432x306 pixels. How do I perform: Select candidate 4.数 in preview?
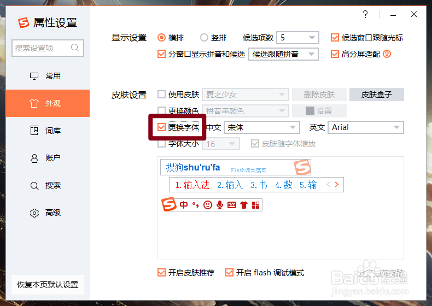[x=284, y=185]
